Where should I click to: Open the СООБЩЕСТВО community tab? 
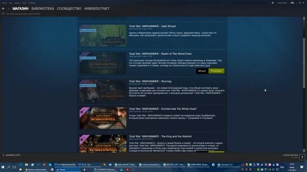[x=69, y=9]
